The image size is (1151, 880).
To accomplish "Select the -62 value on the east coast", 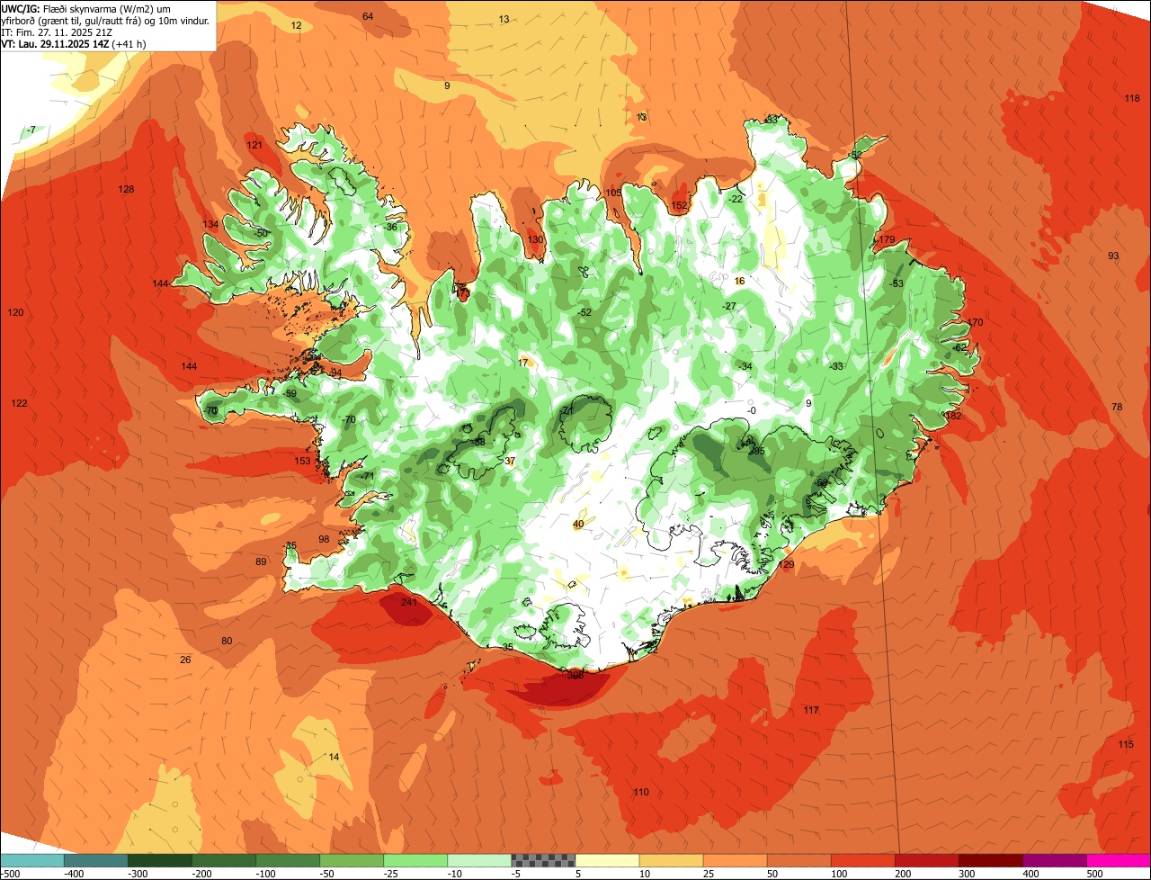I will tap(959, 347).
